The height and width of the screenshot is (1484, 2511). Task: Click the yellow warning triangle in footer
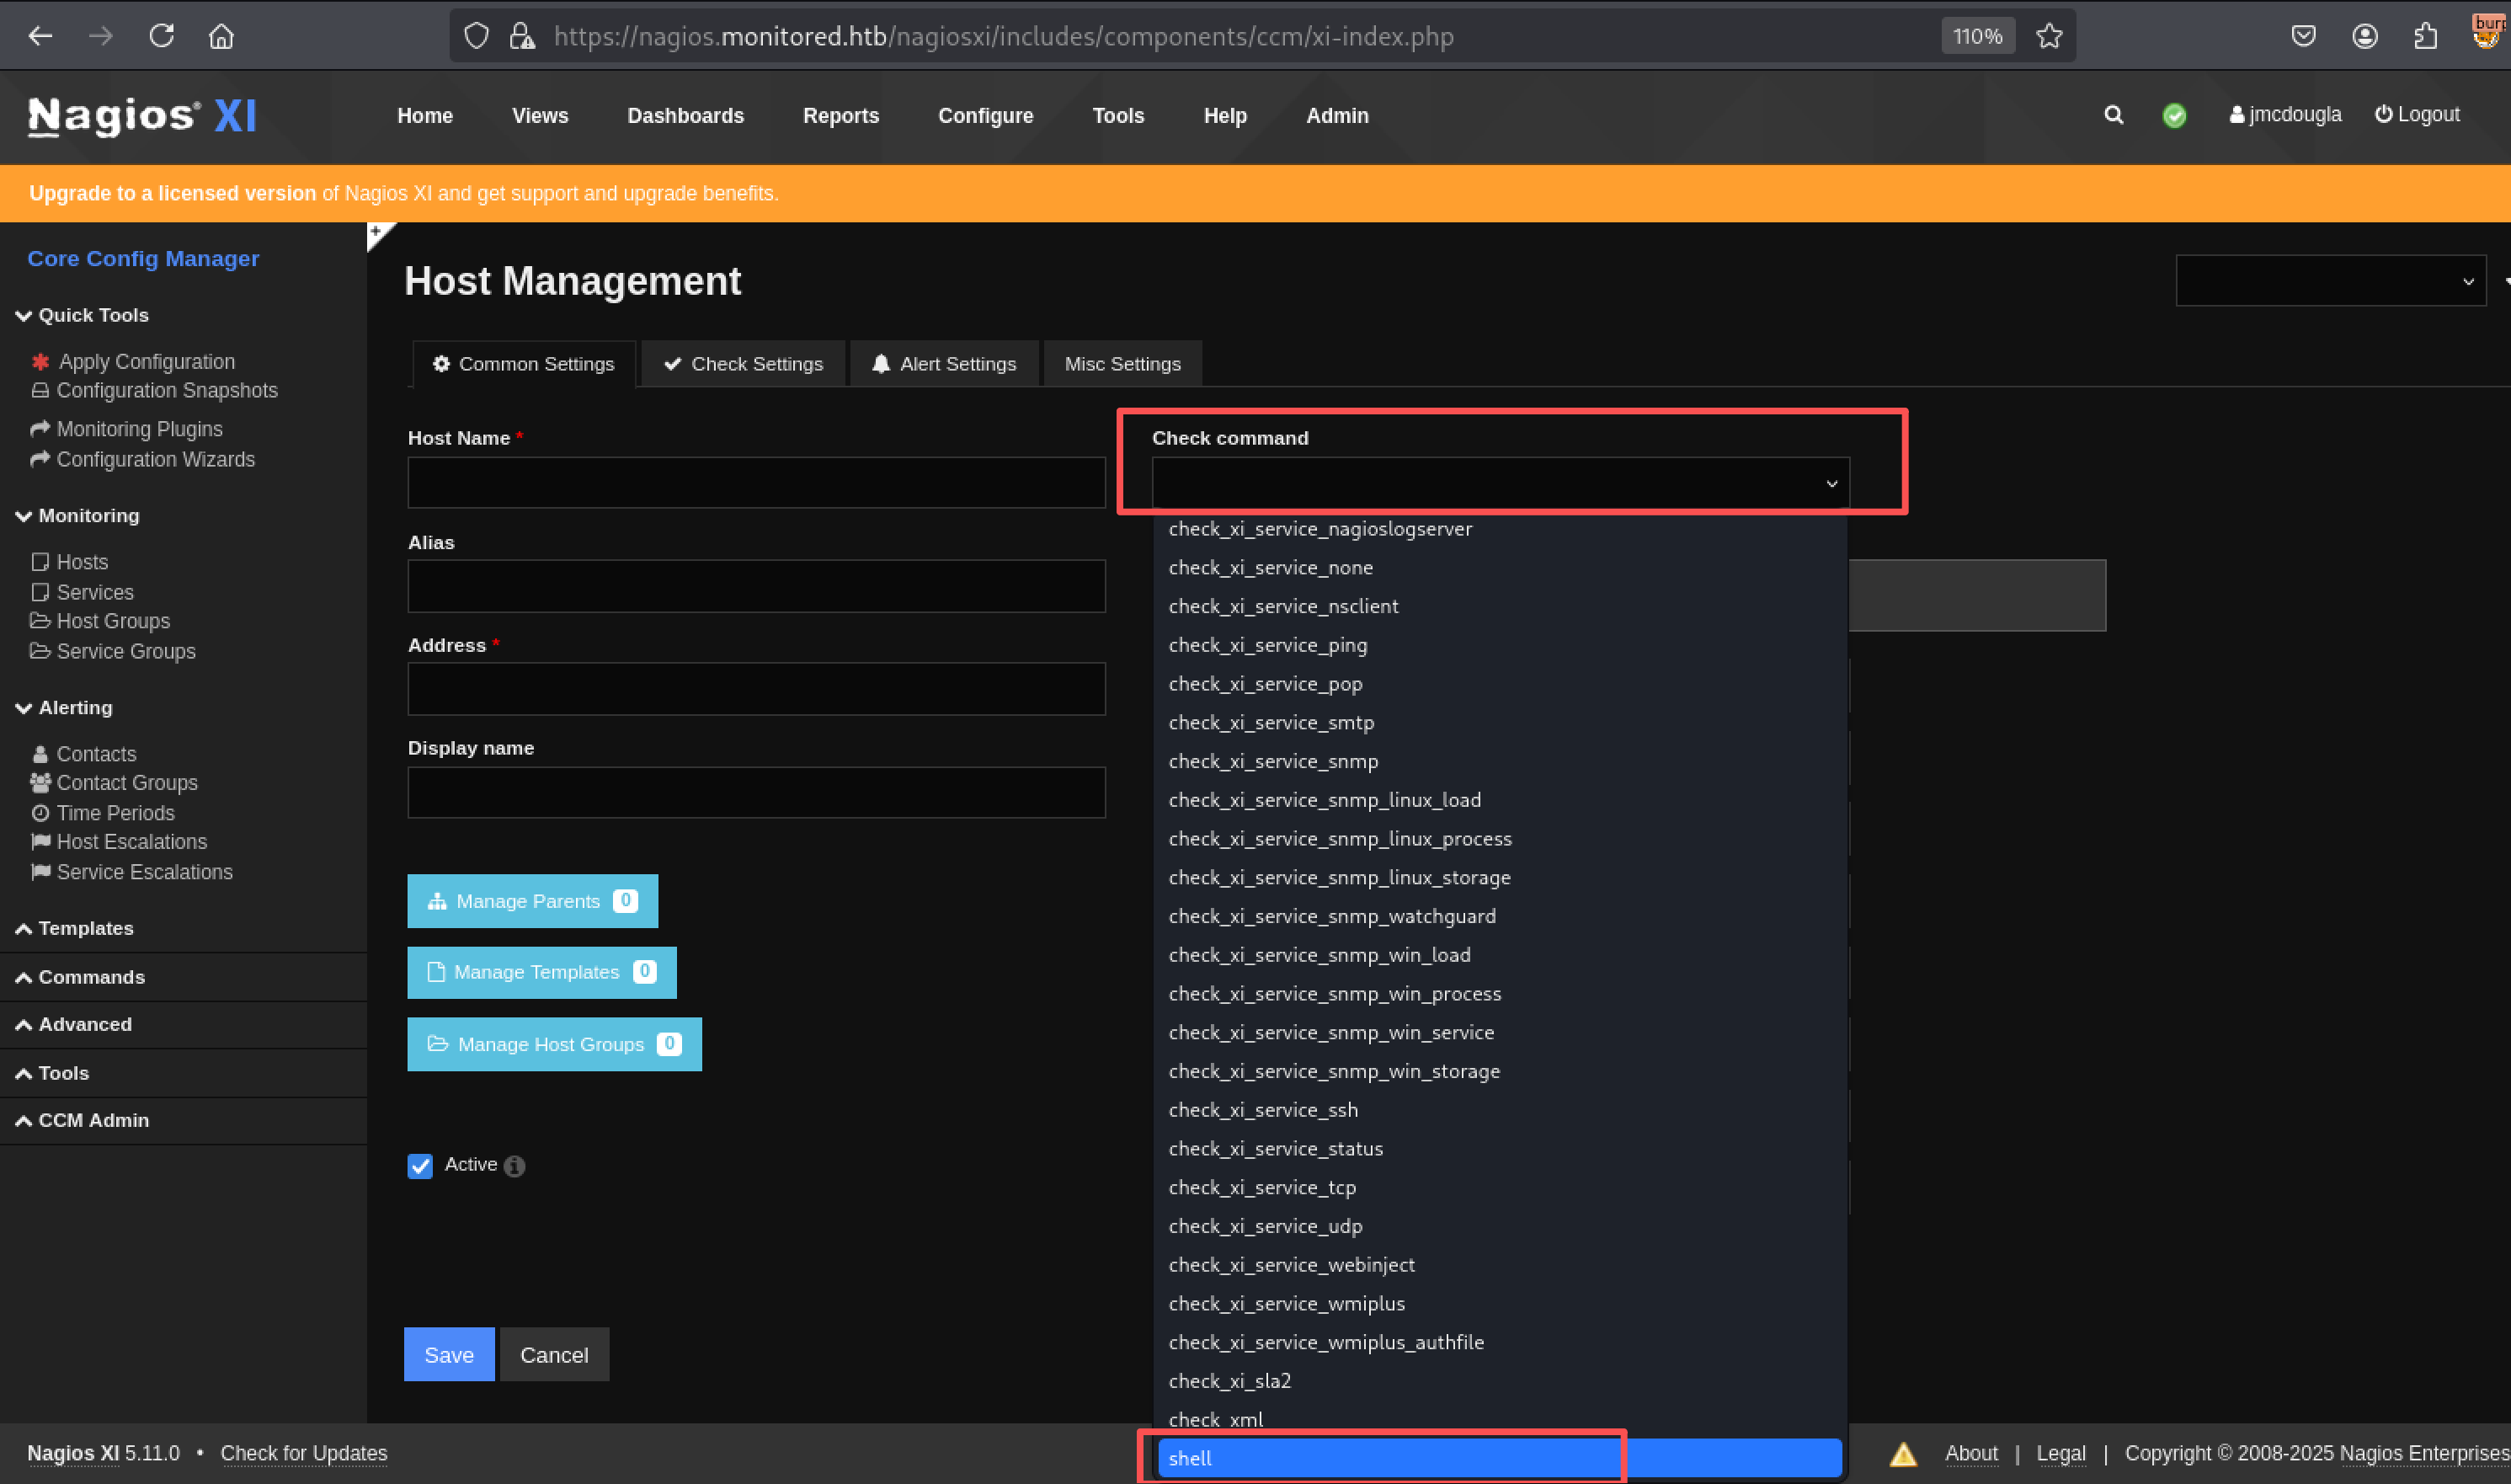[1902, 1454]
